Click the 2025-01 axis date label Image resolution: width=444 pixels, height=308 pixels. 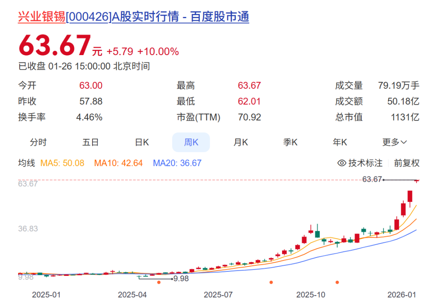[x=46, y=295]
